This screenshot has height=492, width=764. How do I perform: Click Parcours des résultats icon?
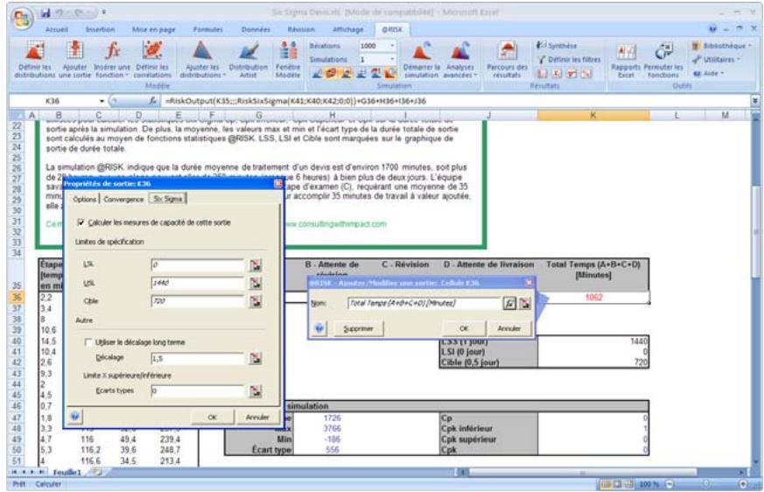click(x=507, y=60)
